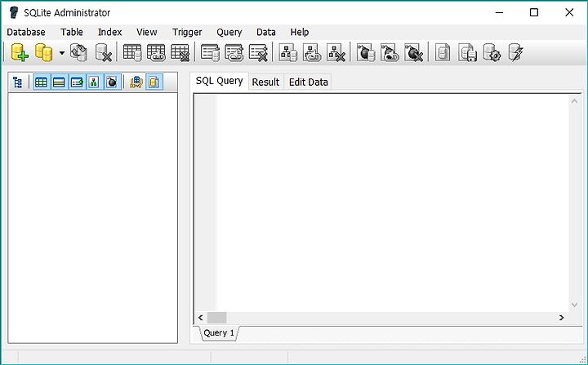588x365 pixels.
Task: Toggle the green rows filter button
Action: 59,82
